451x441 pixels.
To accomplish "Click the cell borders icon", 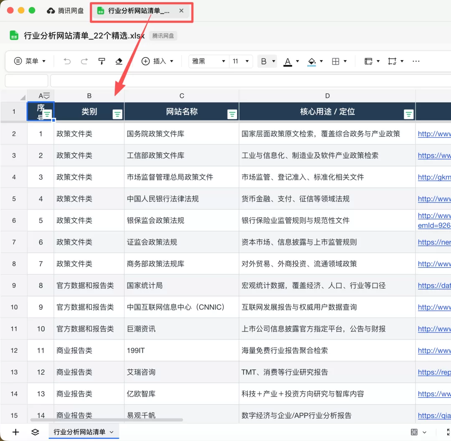I will click(x=335, y=61).
